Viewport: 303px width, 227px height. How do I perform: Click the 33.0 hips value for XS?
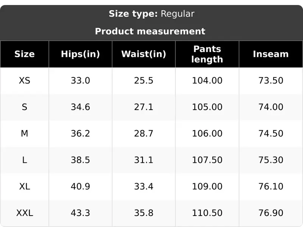80,80
